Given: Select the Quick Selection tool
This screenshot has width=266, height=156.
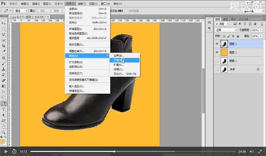Looking at the screenshot, I should [x=4, y=40].
